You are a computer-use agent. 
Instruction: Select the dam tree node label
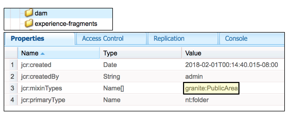tap(41, 13)
